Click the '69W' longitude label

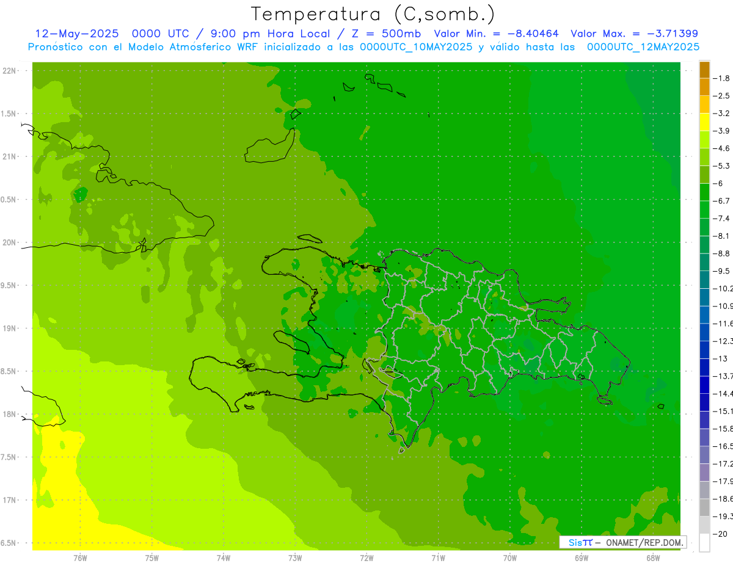[582, 557]
